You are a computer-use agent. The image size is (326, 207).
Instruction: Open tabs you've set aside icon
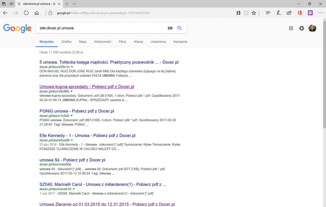pos(4,4)
